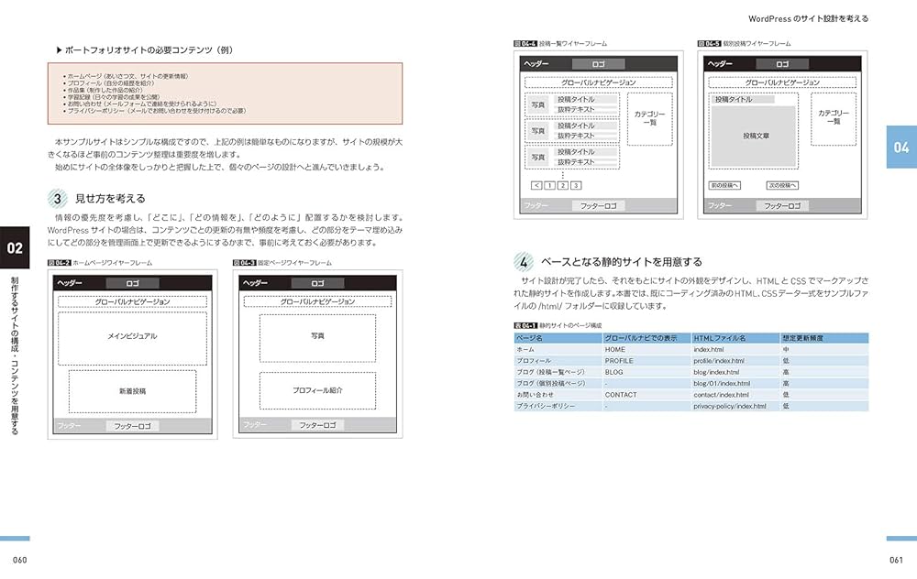The width and height of the screenshot is (917, 579).
Task: Click the プロフィール紹介 box in fixed-page wireframe
Action: [317, 390]
